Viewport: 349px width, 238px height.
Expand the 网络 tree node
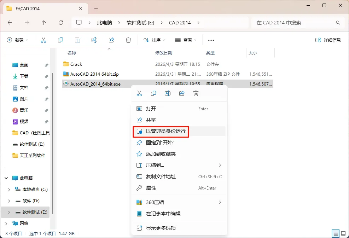(6, 224)
